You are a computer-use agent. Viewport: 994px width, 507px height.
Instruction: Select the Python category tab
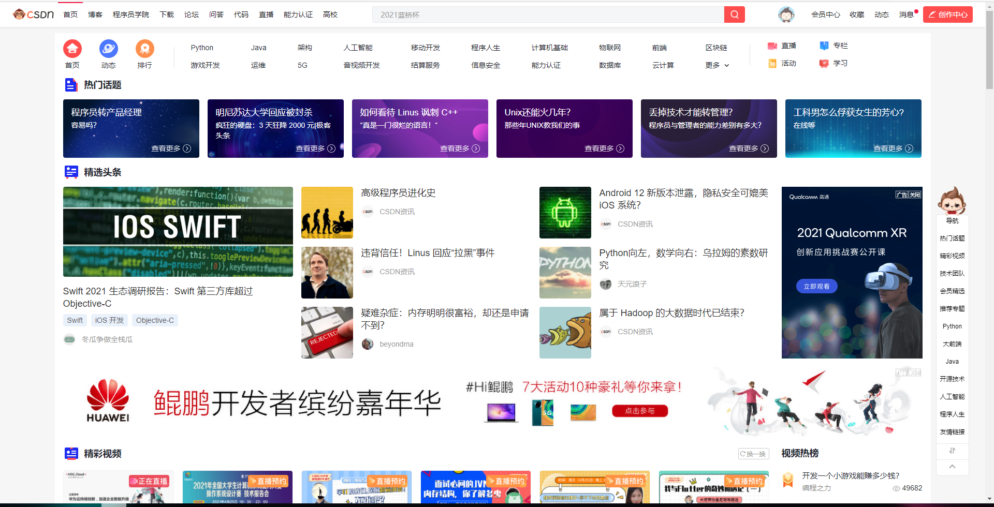tap(202, 48)
